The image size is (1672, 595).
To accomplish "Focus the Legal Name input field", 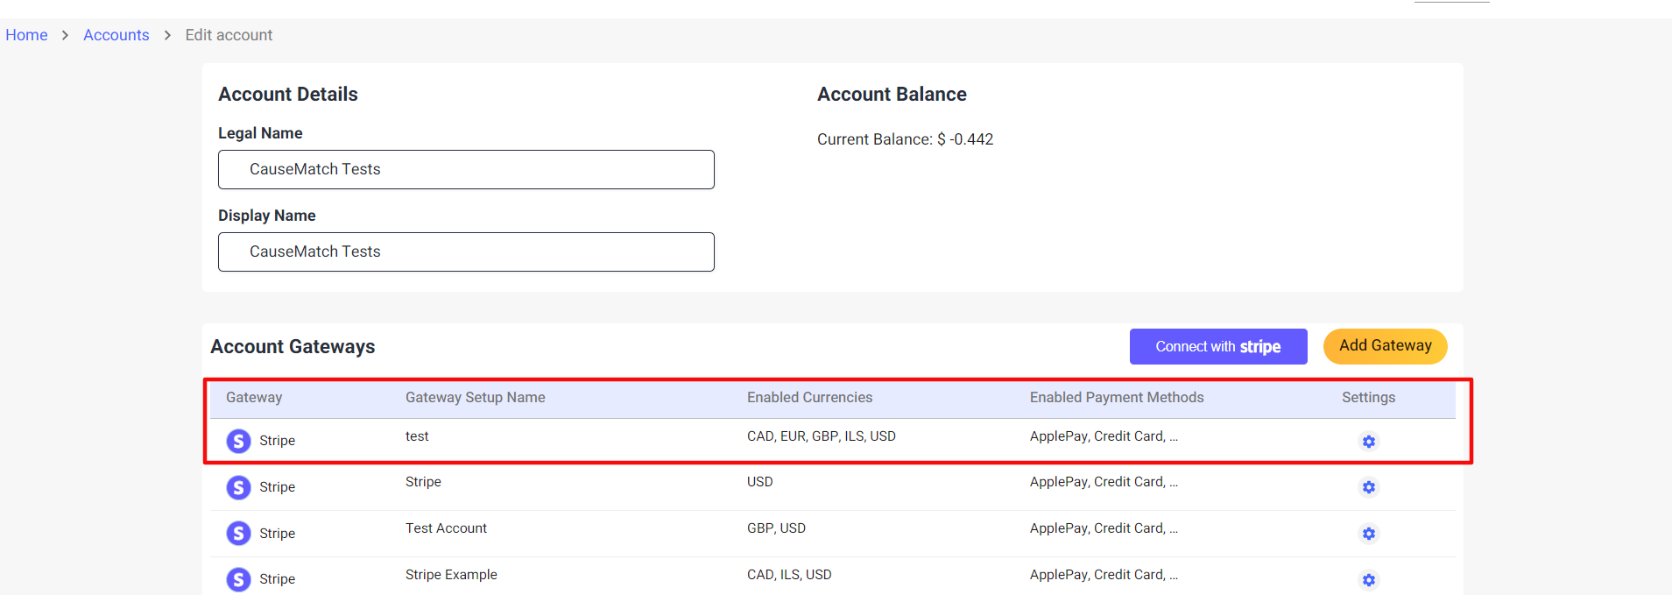I will point(466,169).
